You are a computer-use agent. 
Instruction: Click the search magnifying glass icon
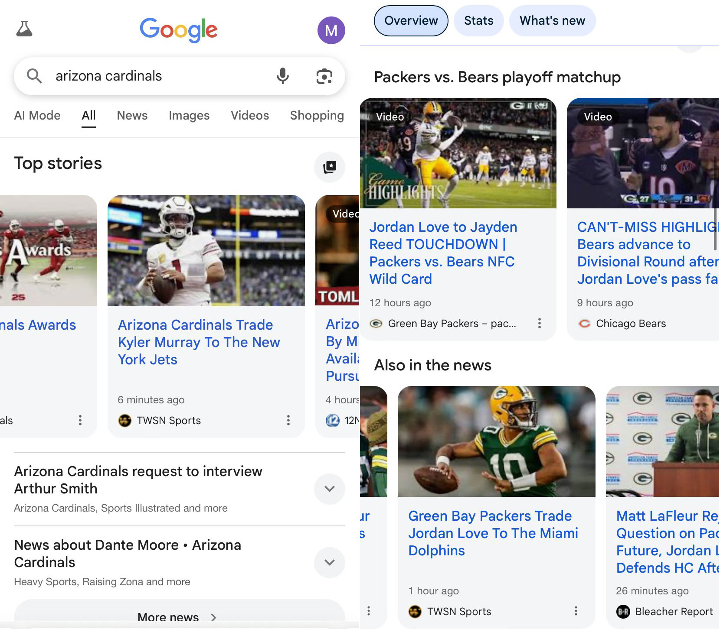click(35, 76)
